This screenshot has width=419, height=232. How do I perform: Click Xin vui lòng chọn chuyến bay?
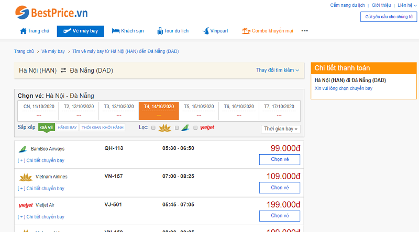coord(344,88)
